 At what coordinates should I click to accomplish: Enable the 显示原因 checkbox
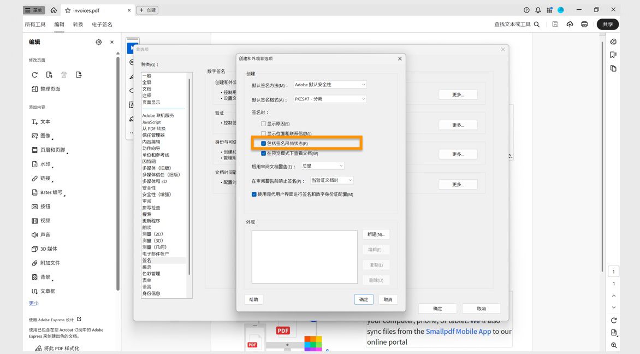click(x=263, y=124)
